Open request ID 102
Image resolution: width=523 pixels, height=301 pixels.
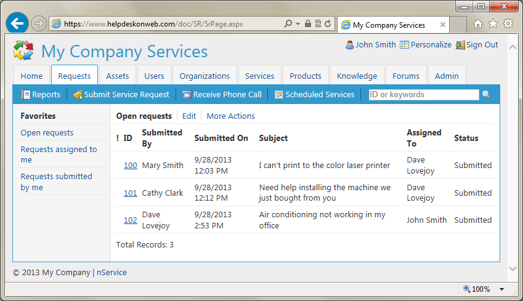coord(131,220)
